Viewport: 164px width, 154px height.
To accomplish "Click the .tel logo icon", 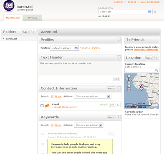I will coord(9,6).
